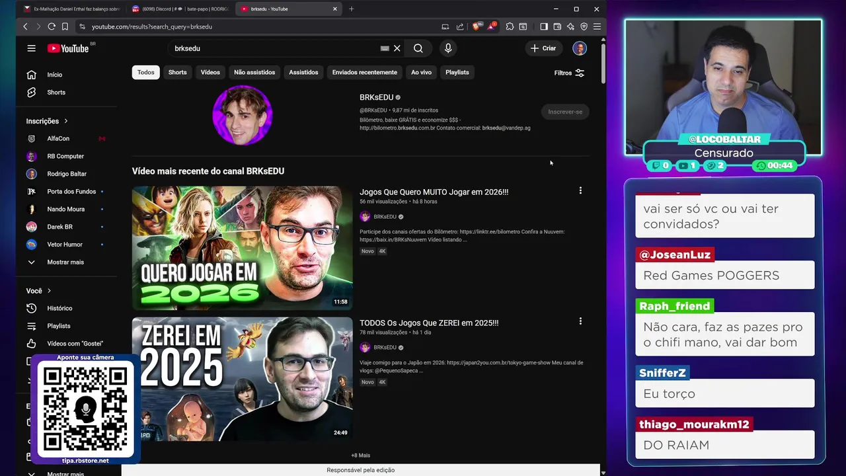The width and height of the screenshot is (846, 476).
Task: Click the address bar URL field
Action: coord(258,26)
